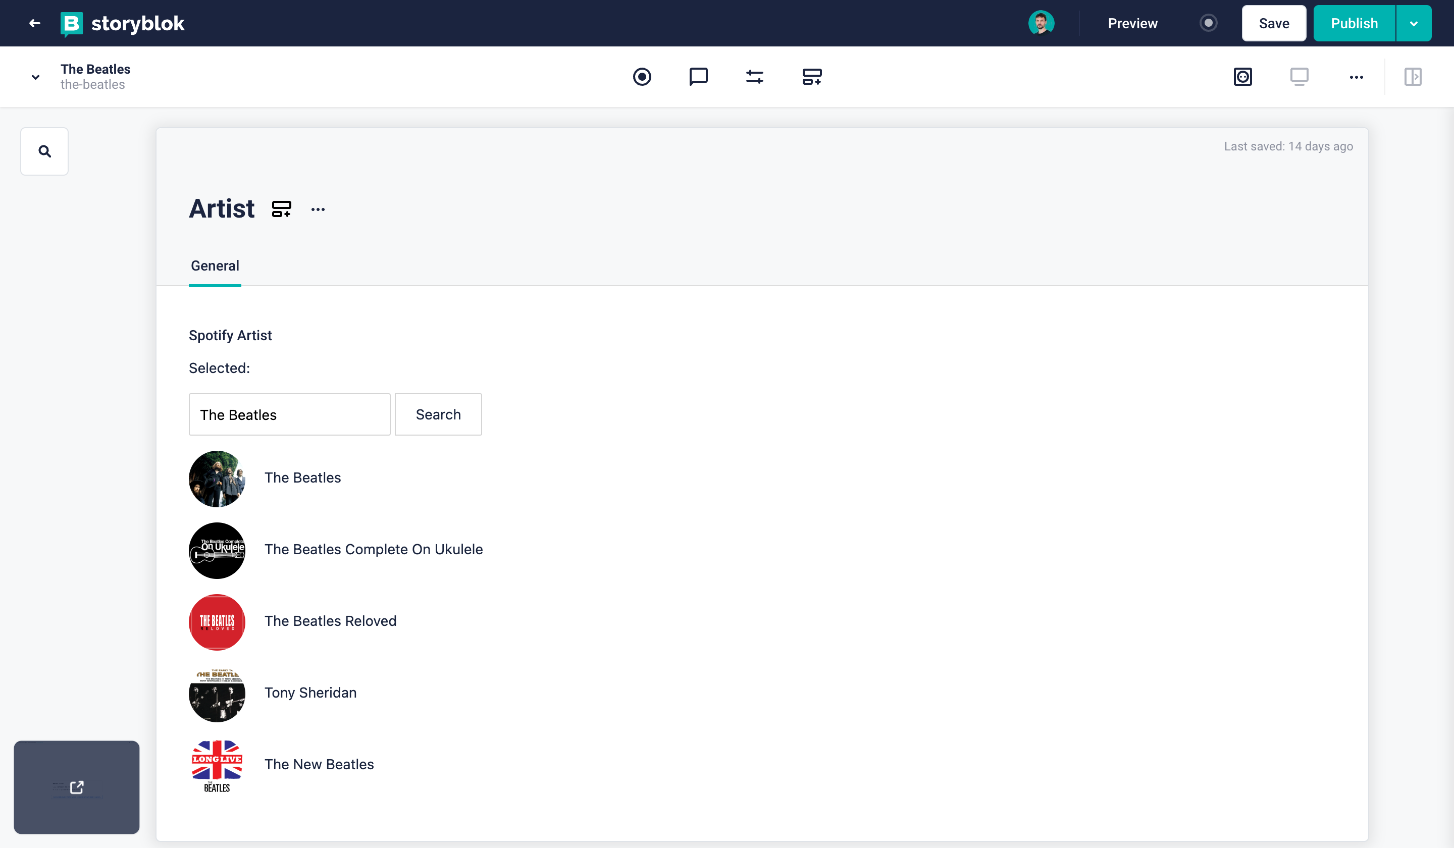Toggle the side panel layout icon
The width and height of the screenshot is (1454, 848).
(1413, 77)
